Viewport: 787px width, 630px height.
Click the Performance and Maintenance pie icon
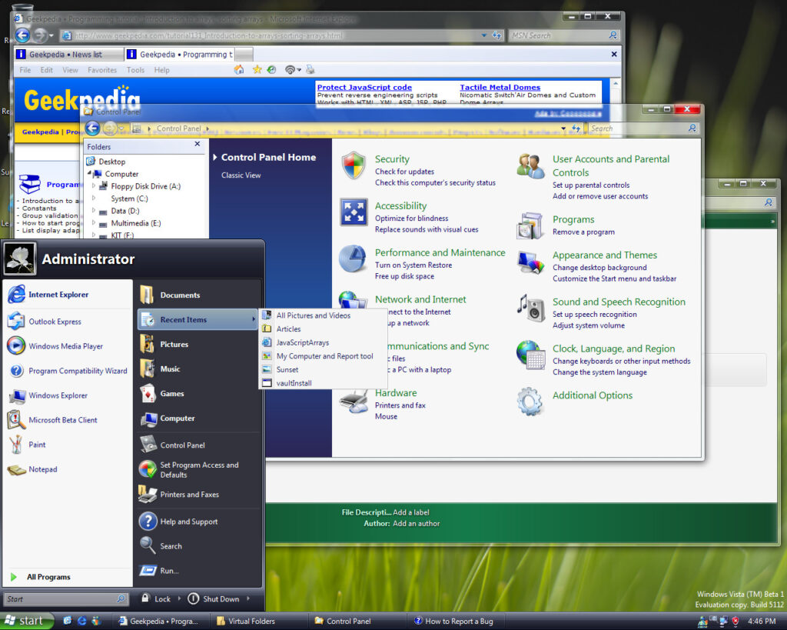tap(353, 258)
